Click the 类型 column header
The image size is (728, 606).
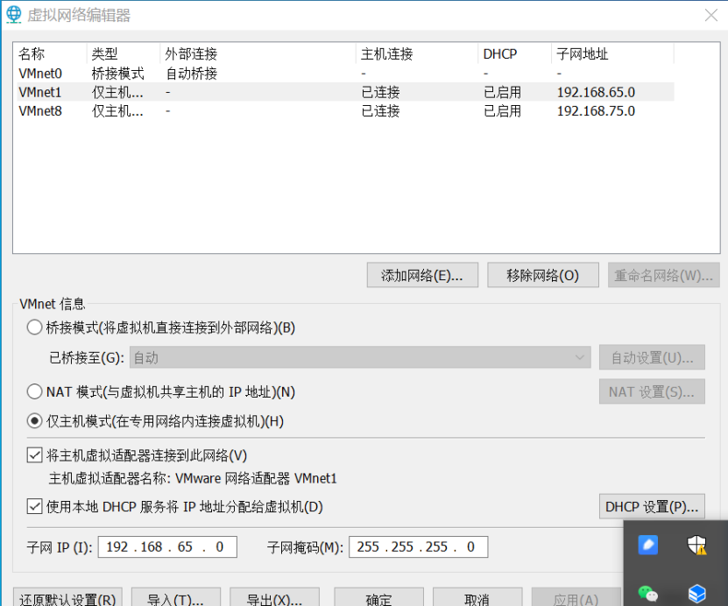click(124, 53)
